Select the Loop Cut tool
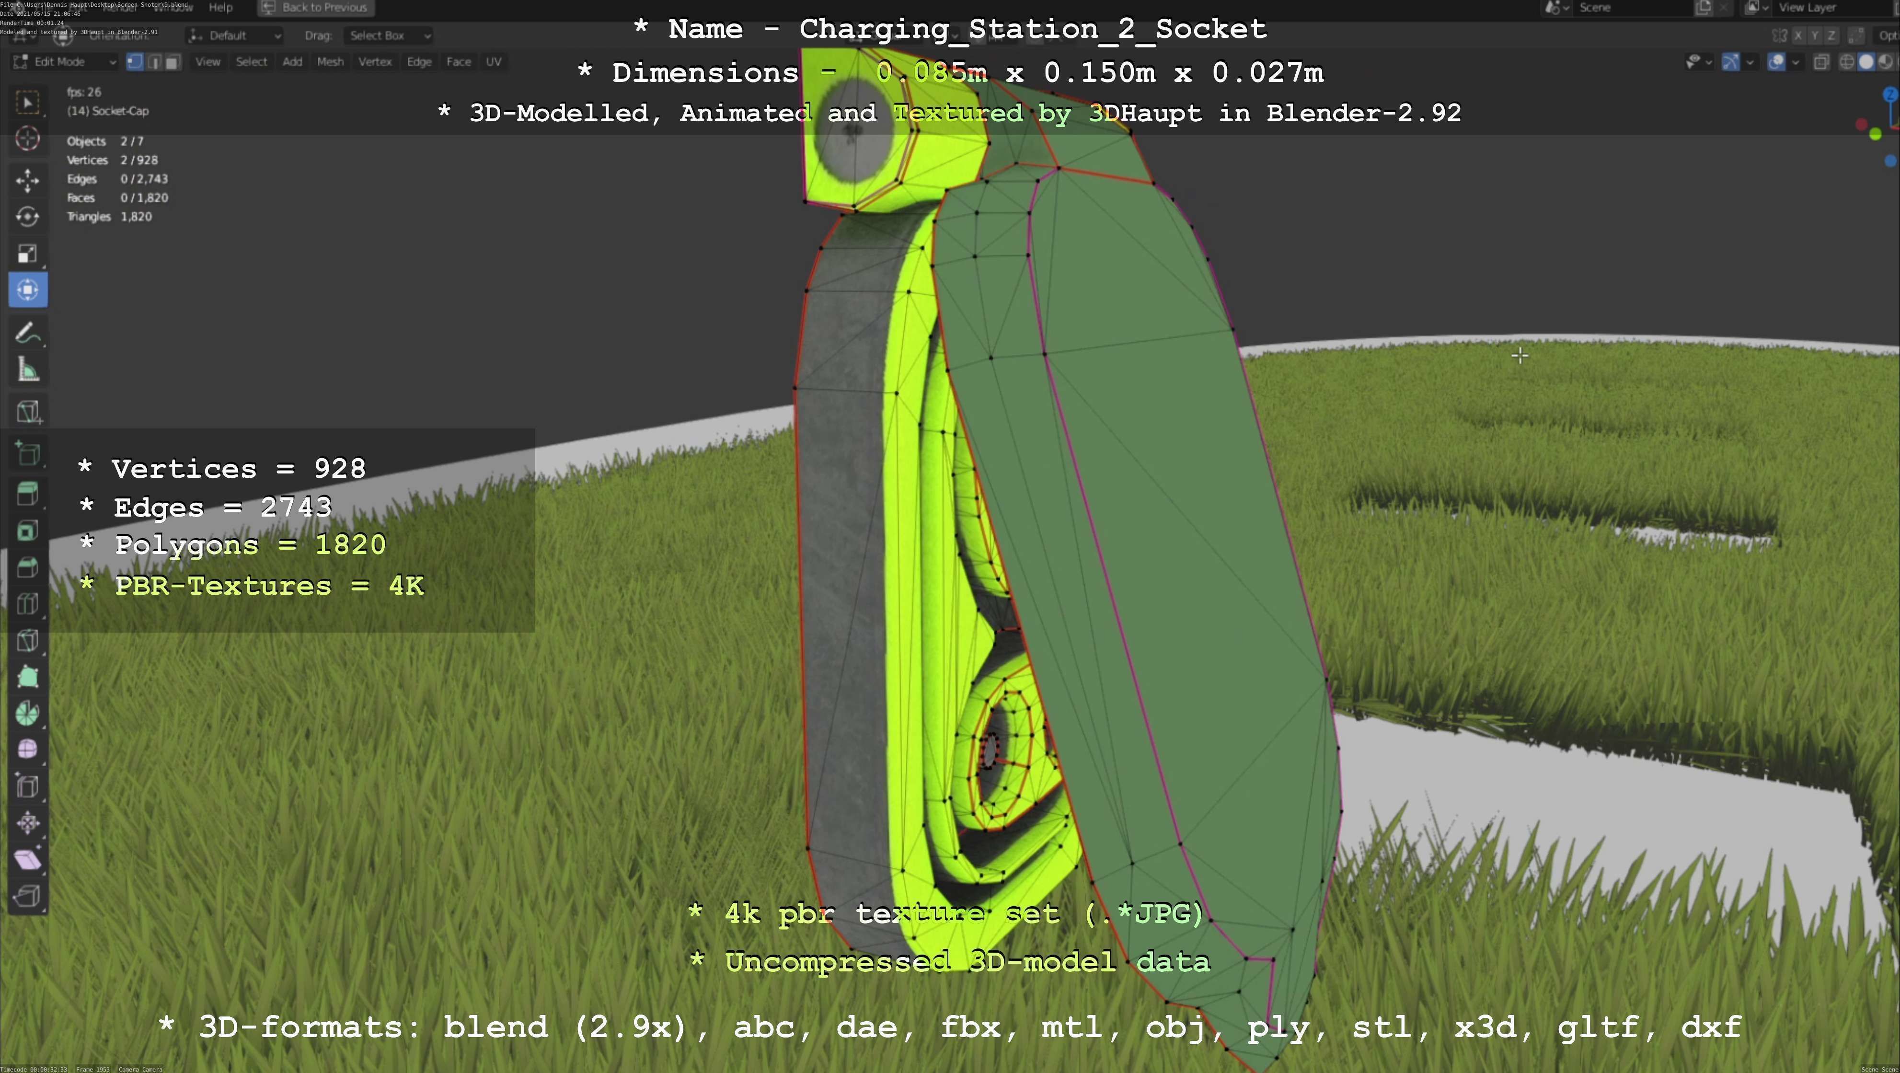The width and height of the screenshot is (1900, 1073). coord(27,604)
